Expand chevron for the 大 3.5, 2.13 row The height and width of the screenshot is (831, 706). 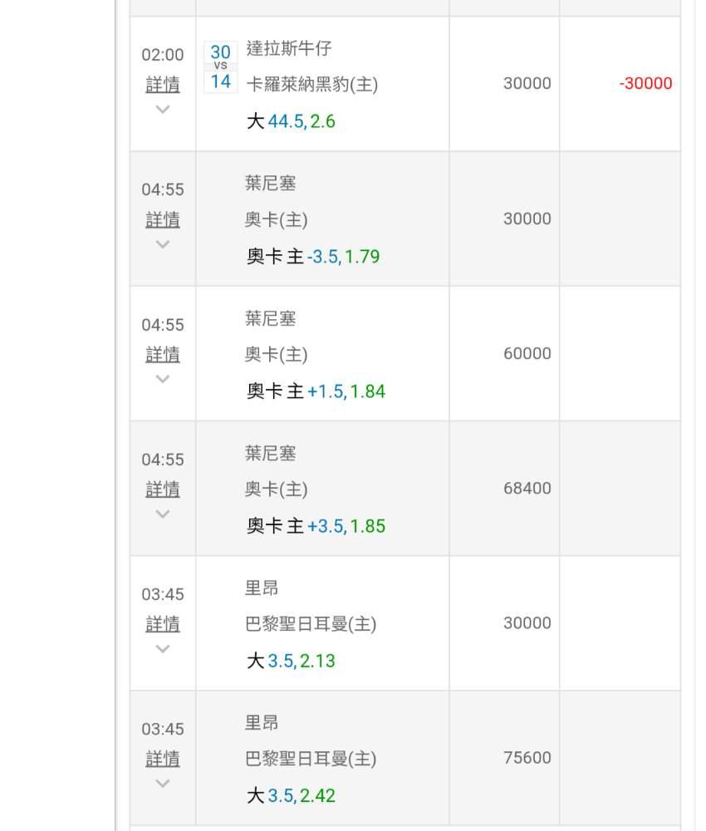163,649
